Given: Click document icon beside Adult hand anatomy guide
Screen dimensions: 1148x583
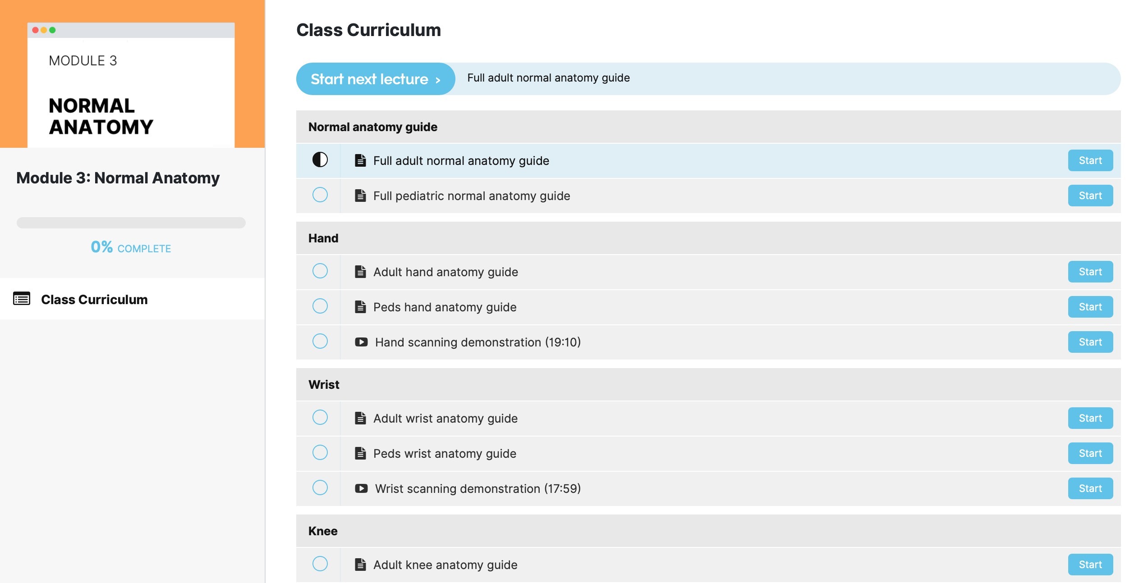Looking at the screenshot, I should (360, 272).
